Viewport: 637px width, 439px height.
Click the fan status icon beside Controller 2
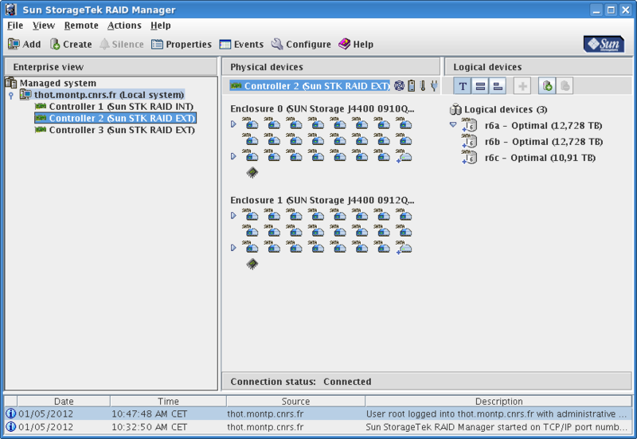(x=400, y=86)
